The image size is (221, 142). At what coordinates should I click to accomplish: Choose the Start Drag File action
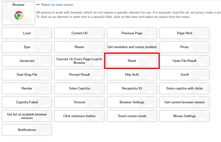coord(27,75)
